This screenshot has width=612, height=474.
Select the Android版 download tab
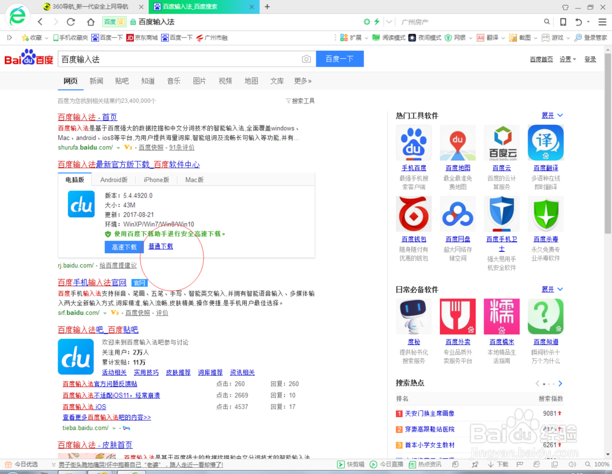tap(114, 180)
